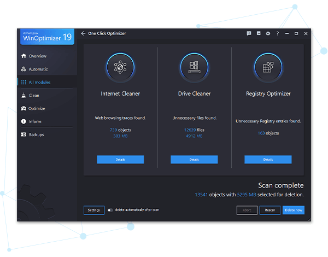Click the Abort button
This screenshot has height=257, width=328.
pos(247,210)
